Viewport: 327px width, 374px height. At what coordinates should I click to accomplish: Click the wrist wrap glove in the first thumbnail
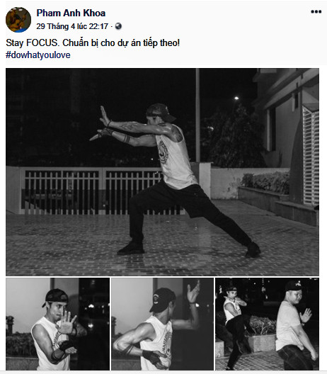(66, 346)
